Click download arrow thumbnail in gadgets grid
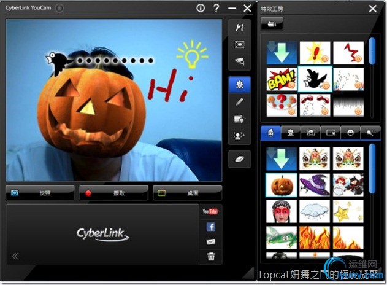The image size is (387, 285). click(x=282, y=158)
